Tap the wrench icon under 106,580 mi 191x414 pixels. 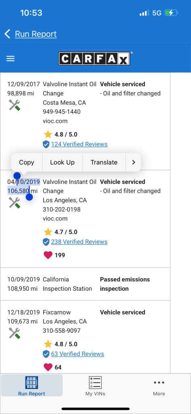[14, 203]
